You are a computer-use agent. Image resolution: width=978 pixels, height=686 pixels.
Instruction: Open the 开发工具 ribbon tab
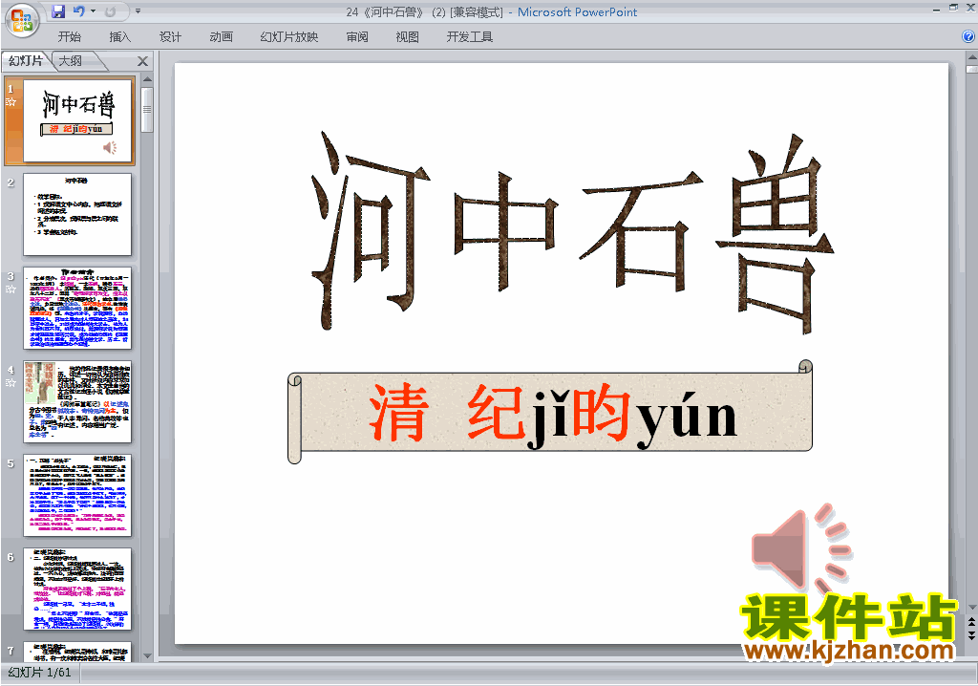(x=470, y=37)
